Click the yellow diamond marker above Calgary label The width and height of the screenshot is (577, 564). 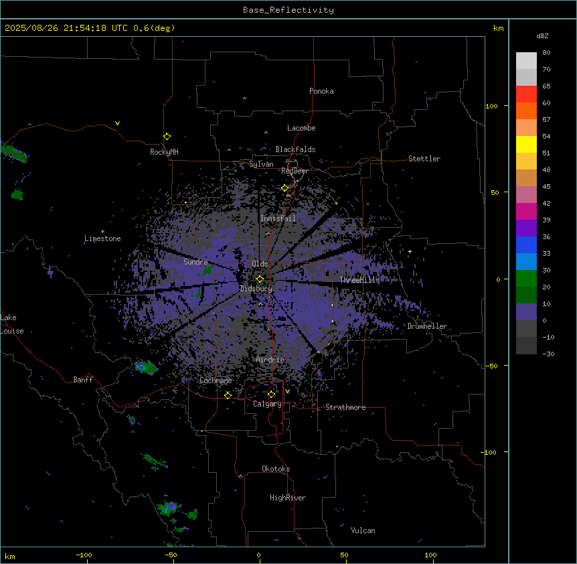point(271,395)
